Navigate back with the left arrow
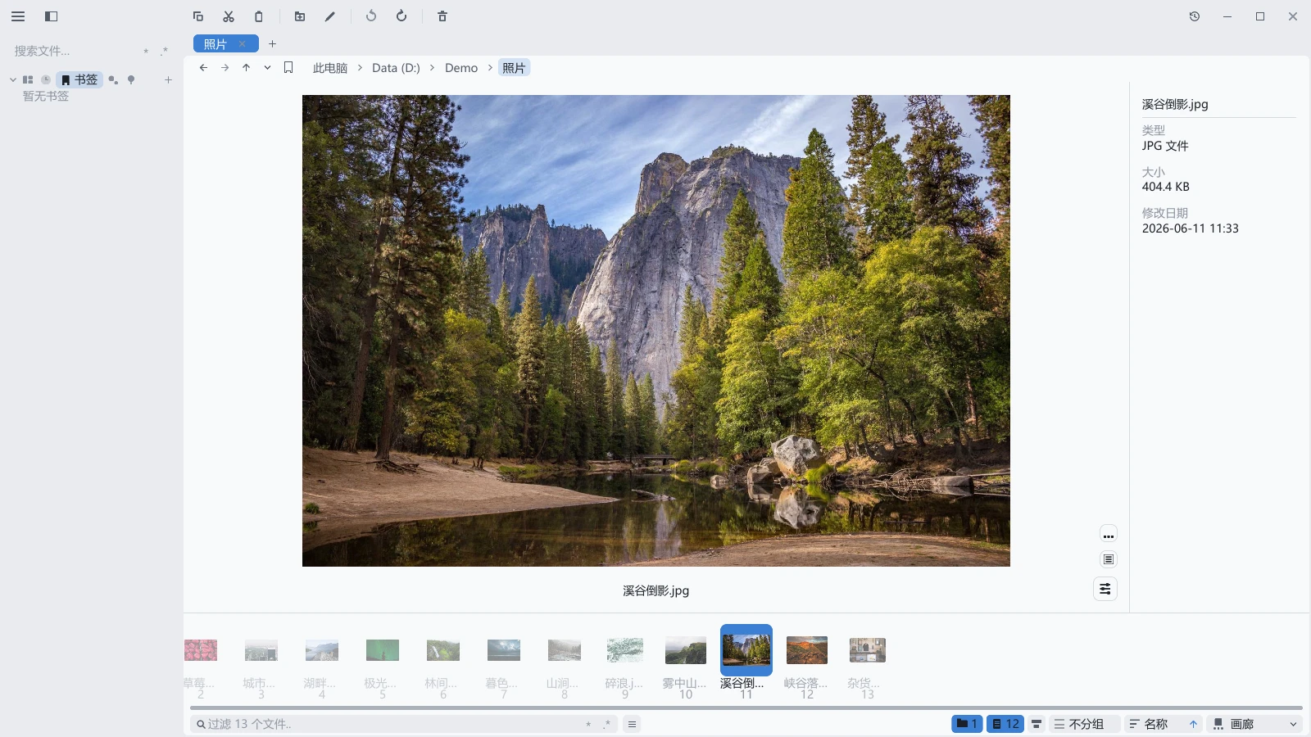The height and width of the screenshot is (737, 1311). pyautogui.click(x=203, y=68)
